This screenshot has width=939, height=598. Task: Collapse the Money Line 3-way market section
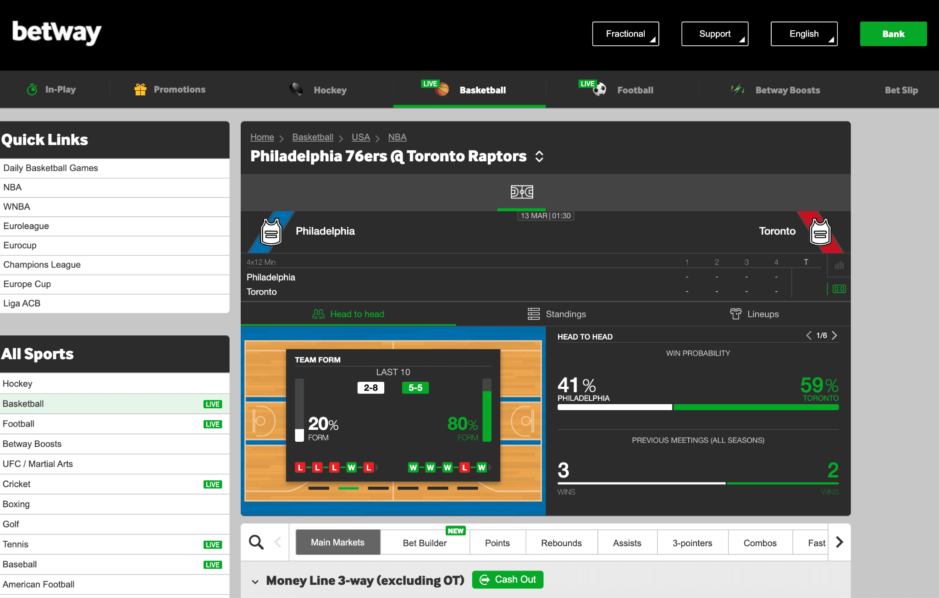[x=255, y=581]
